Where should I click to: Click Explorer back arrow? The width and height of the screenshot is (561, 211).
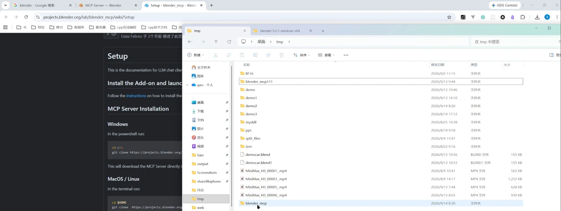190,42
